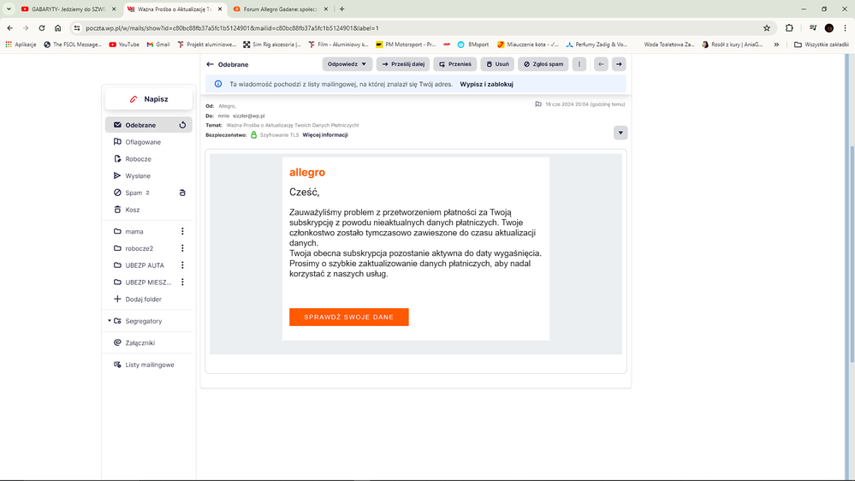Flag message with the flag icon

pos(538,104)
